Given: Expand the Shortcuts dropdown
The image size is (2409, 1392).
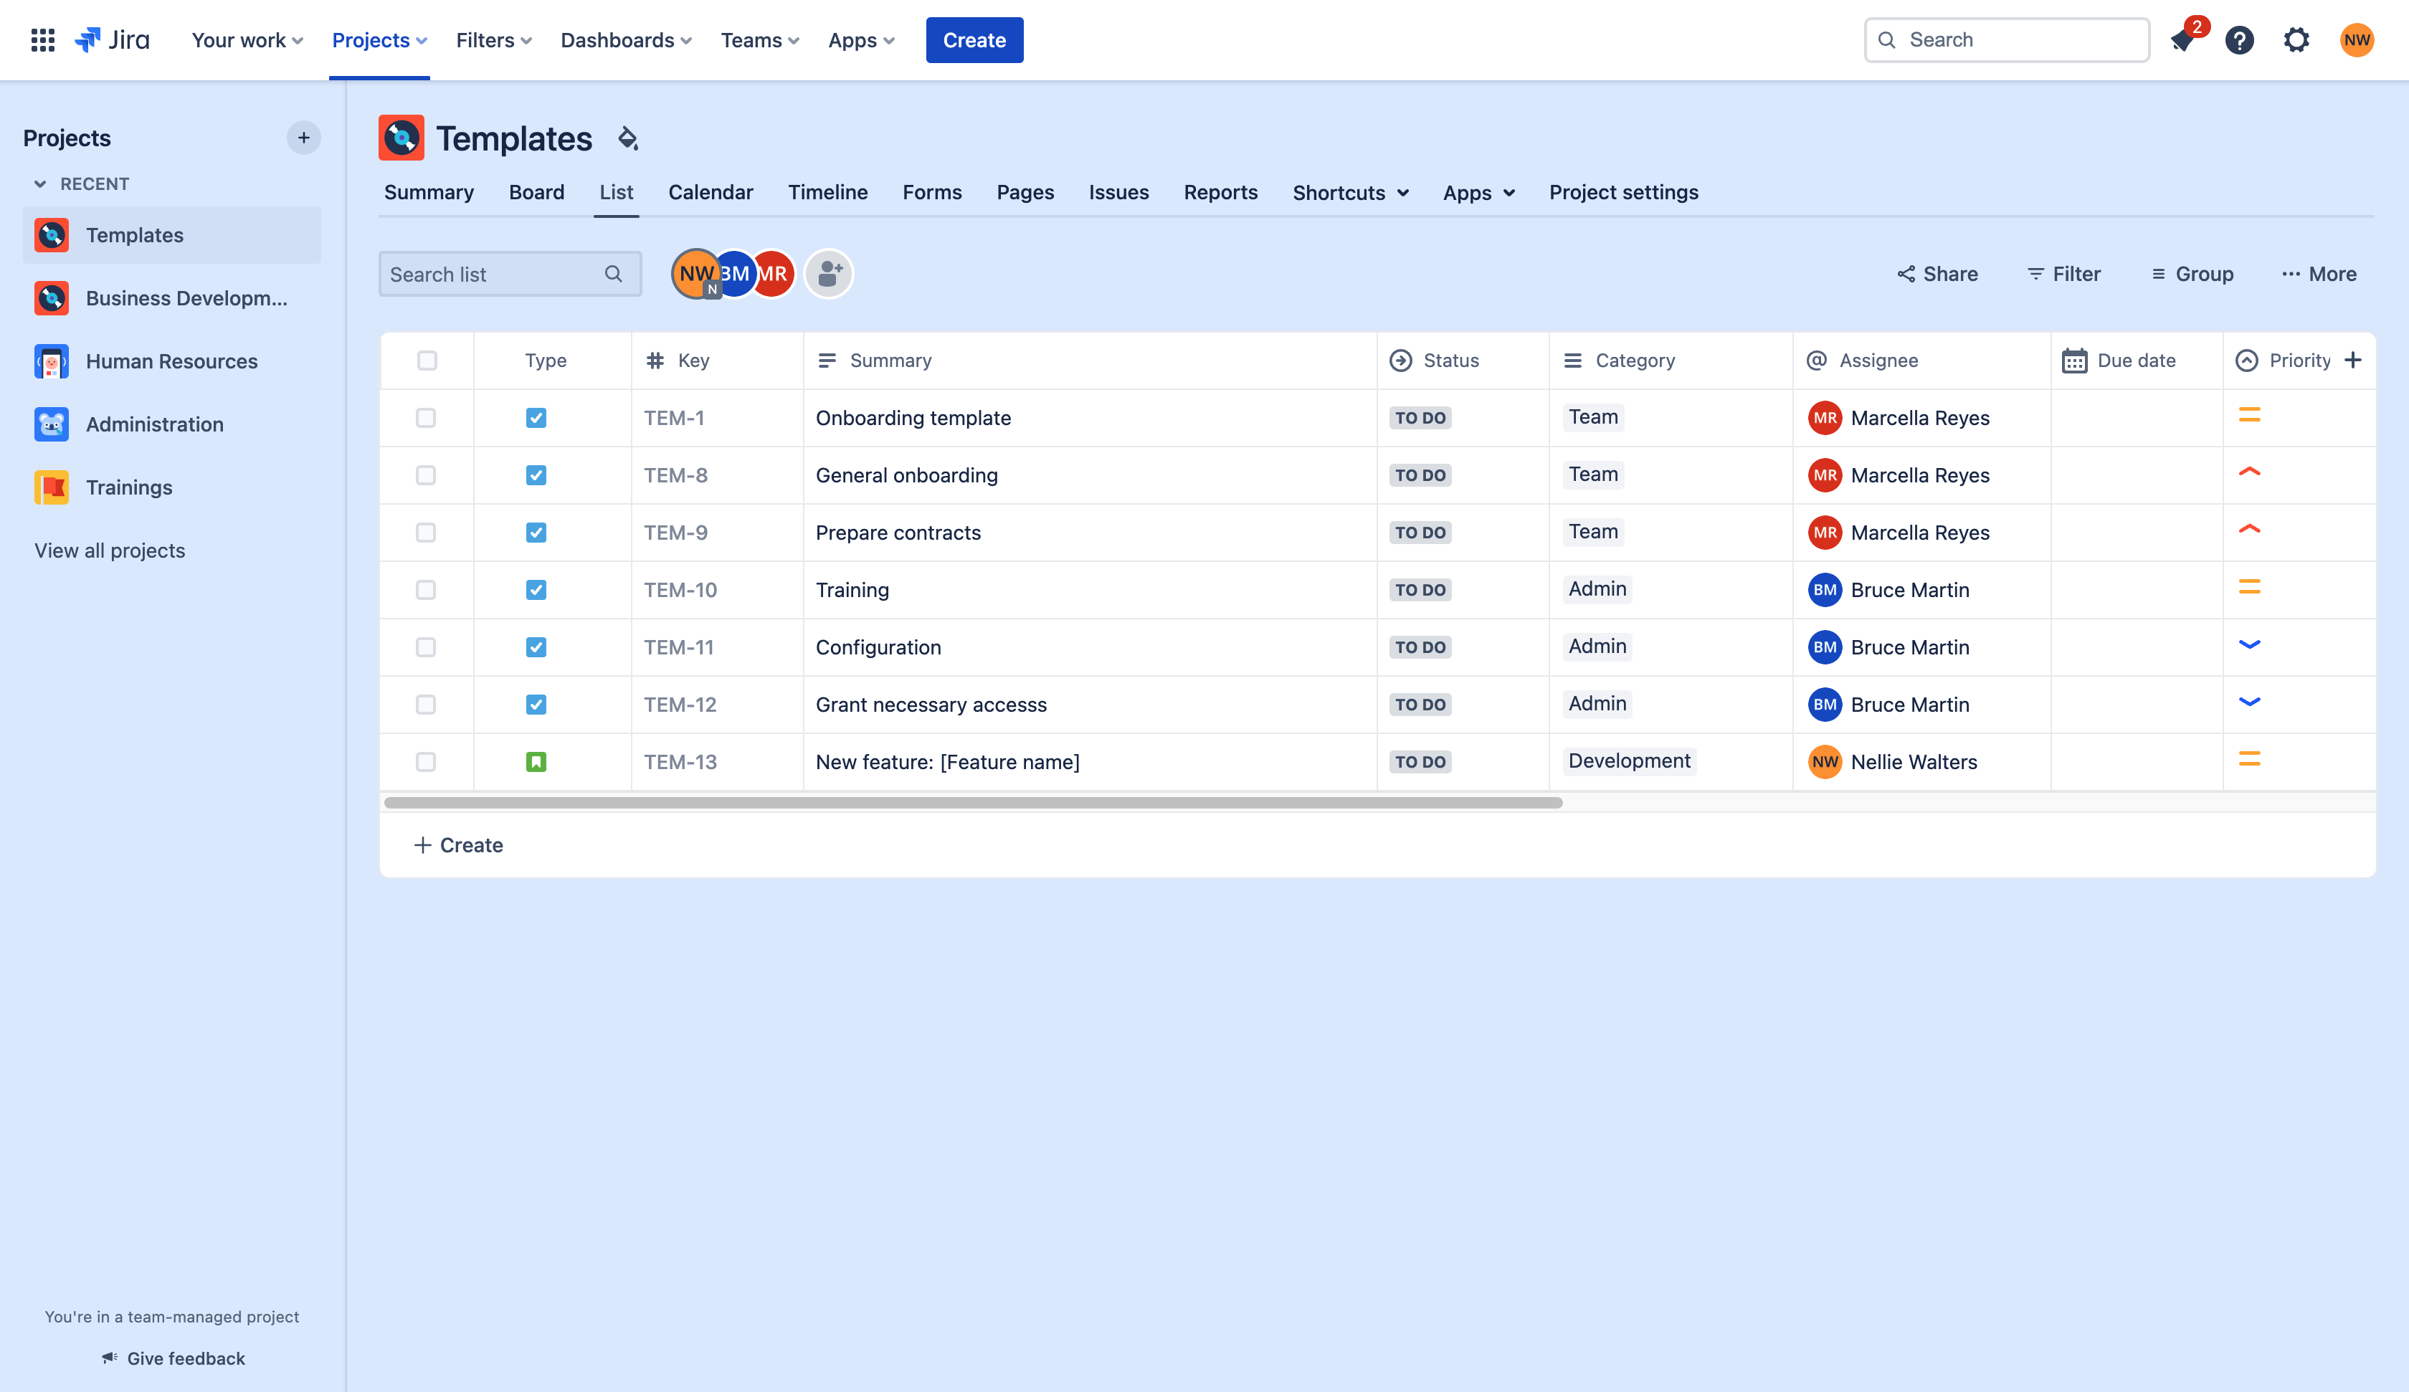Looking at the screenshot, I should point(1351,192).
